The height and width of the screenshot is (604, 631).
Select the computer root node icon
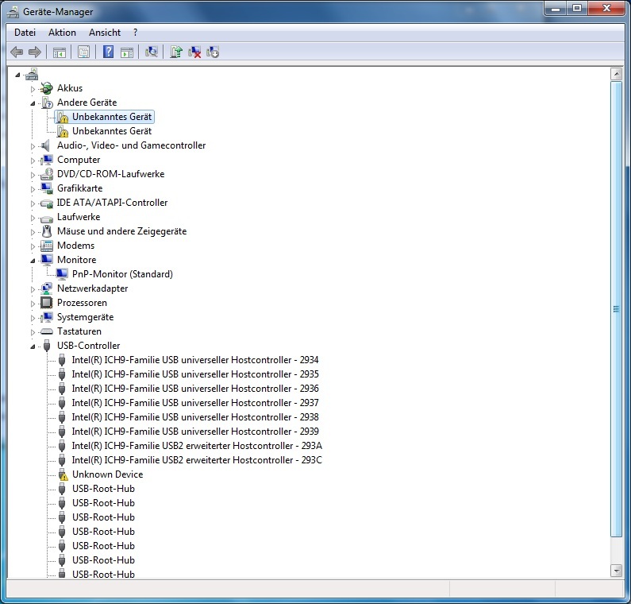(32, 74)
